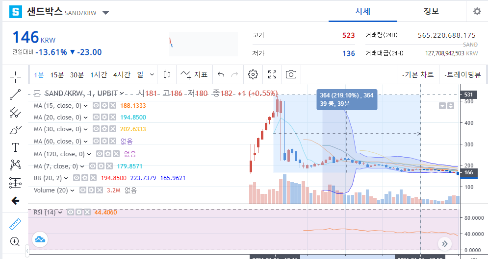Toggle visibility of MA 60 indicator
Image resolution: width=488 pixels, height=259 pixels.
pyautogui.click(x=96, y=141)
